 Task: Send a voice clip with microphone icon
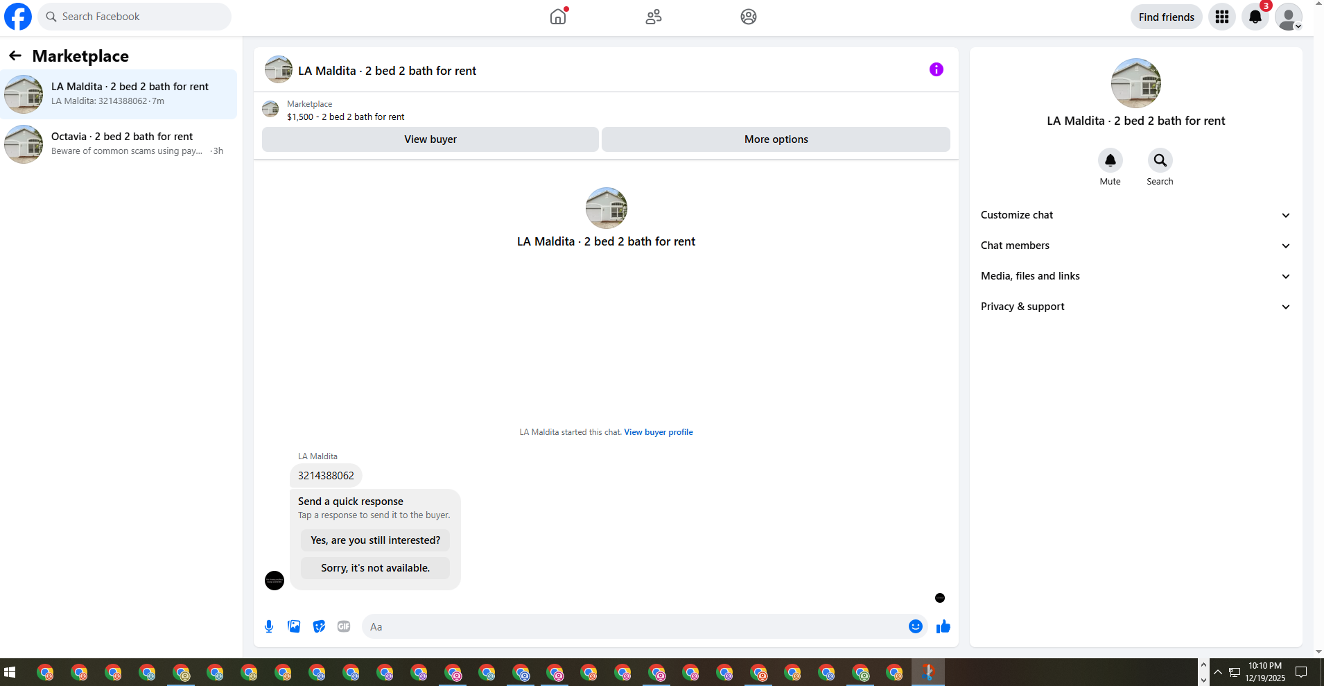269,626
